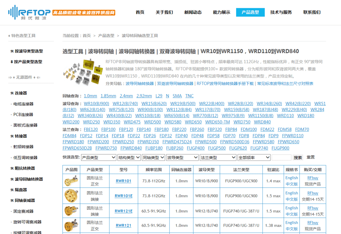The width and height of the screenshot is (341, 234).
Task: Select the FPWRD475D24 flange link
Action: click(177, 142)
